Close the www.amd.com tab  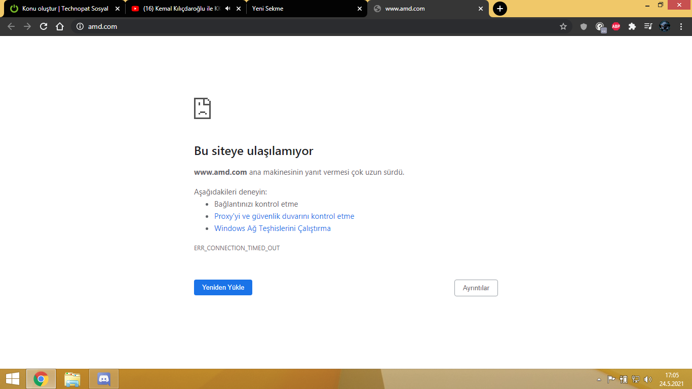(x=481, y=9)
